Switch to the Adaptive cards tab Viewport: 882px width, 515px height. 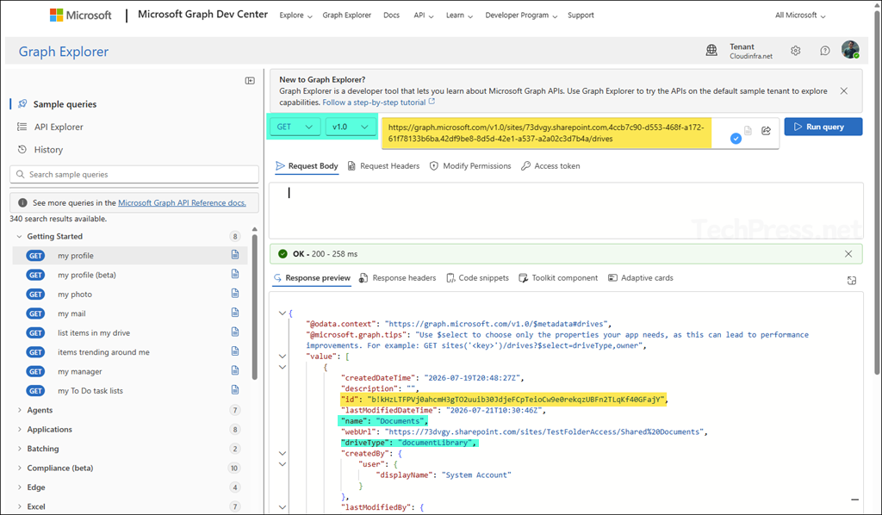[x=641, y=278]
